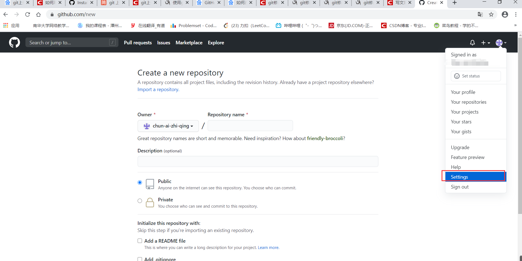Open Your gists from the menu

tap(476, 132)
